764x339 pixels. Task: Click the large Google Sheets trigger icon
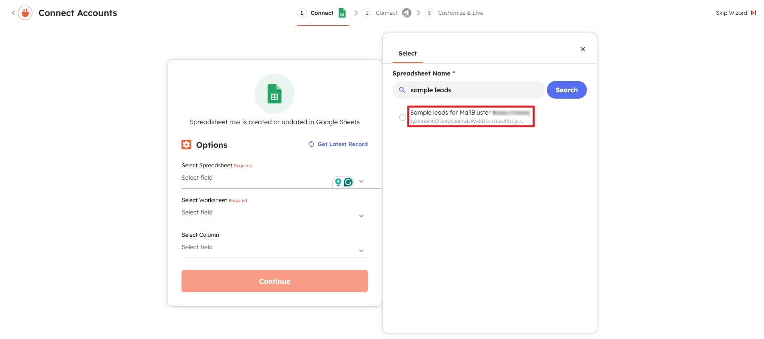[x=275, y=94]
